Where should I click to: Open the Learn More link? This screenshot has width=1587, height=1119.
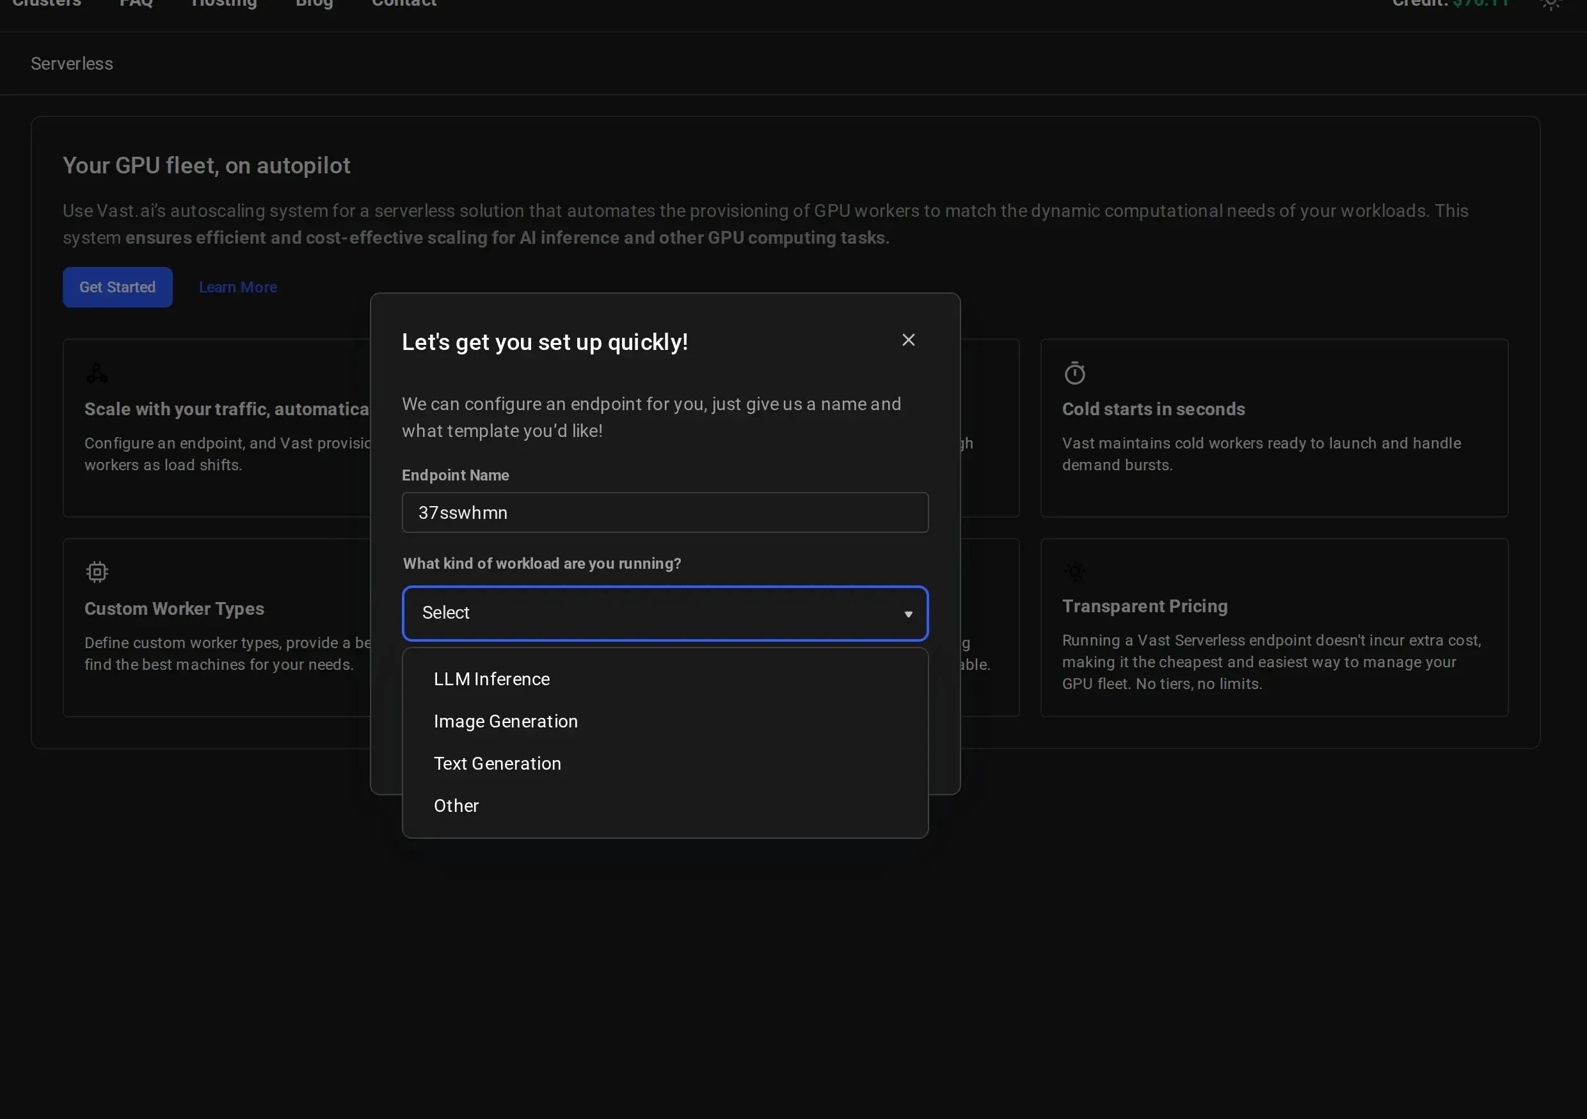[x=238, y=287]
